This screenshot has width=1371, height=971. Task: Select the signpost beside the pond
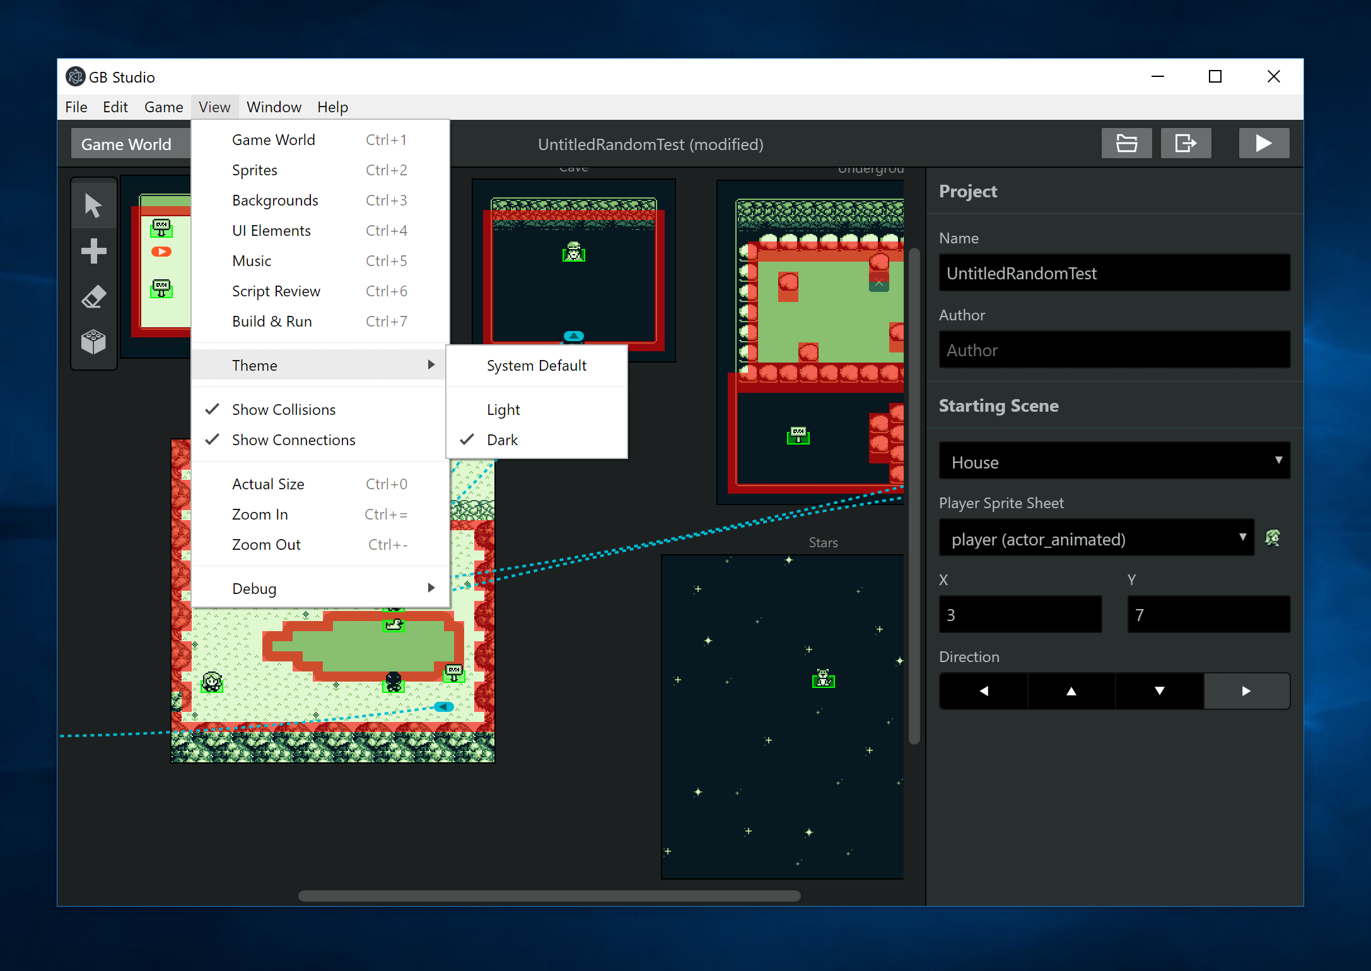(454, 673)
